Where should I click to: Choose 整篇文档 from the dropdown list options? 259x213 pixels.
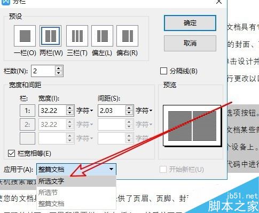76,203
